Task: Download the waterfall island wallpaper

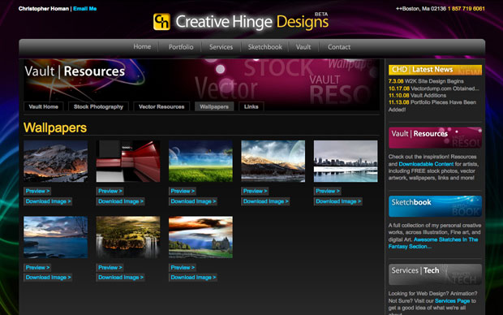Action: pyautogui.click(x=120, y=278)
